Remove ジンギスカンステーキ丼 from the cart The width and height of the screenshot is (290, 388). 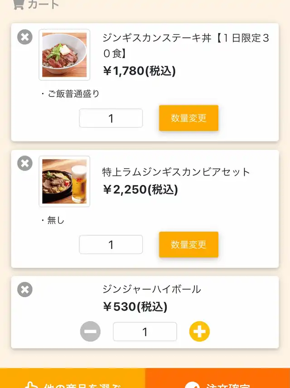[x=25, y=37]
